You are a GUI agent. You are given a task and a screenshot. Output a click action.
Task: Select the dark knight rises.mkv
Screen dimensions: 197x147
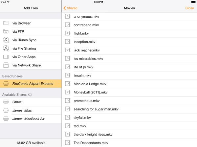click(129, 134)
